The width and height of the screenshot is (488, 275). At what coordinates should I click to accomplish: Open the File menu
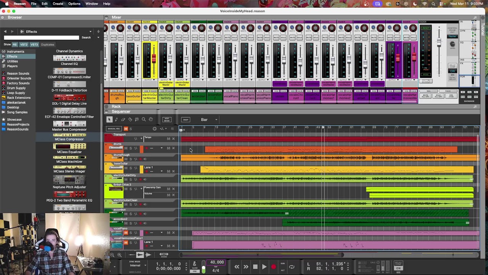pyautogui.click(x=34, y=4)
